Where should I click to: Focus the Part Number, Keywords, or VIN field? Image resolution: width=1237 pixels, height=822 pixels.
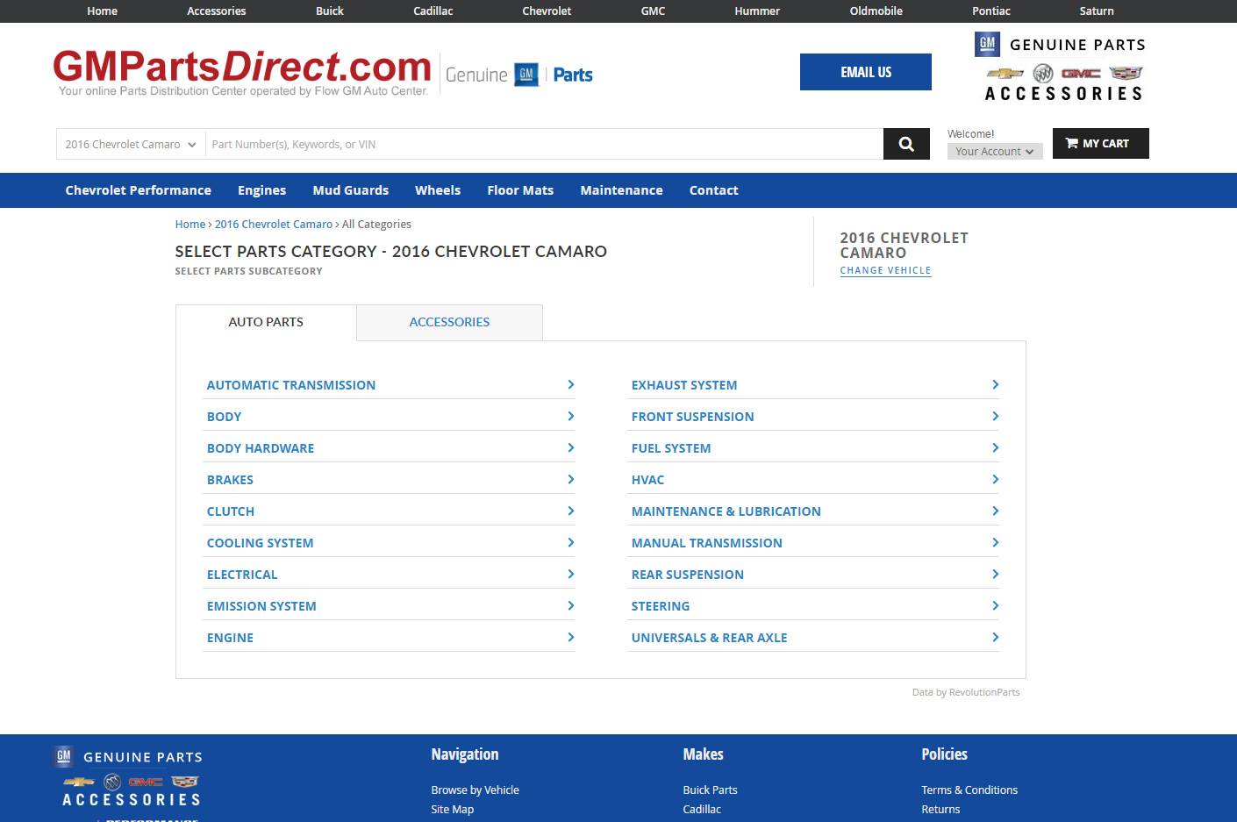[x=544, y=145]
